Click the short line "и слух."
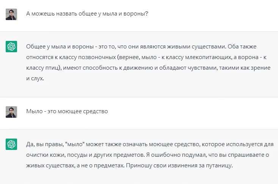This screenshot has height=184, width=278. [x=35, y=78]
